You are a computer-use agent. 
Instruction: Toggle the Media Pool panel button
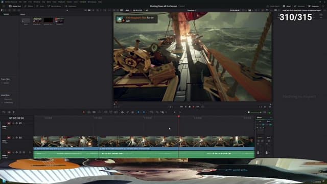[15, 6]
